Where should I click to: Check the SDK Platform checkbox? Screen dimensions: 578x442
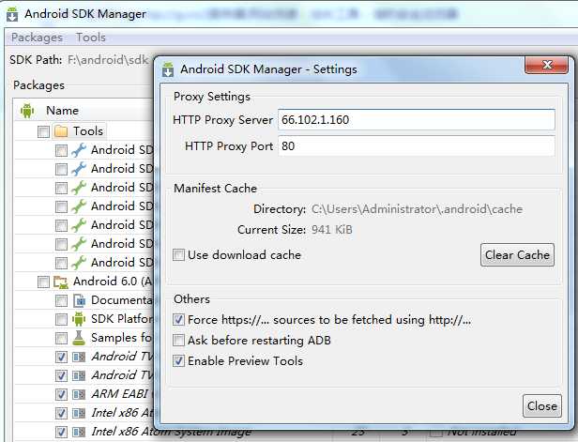pyautogui.click(x=61, y=320)
